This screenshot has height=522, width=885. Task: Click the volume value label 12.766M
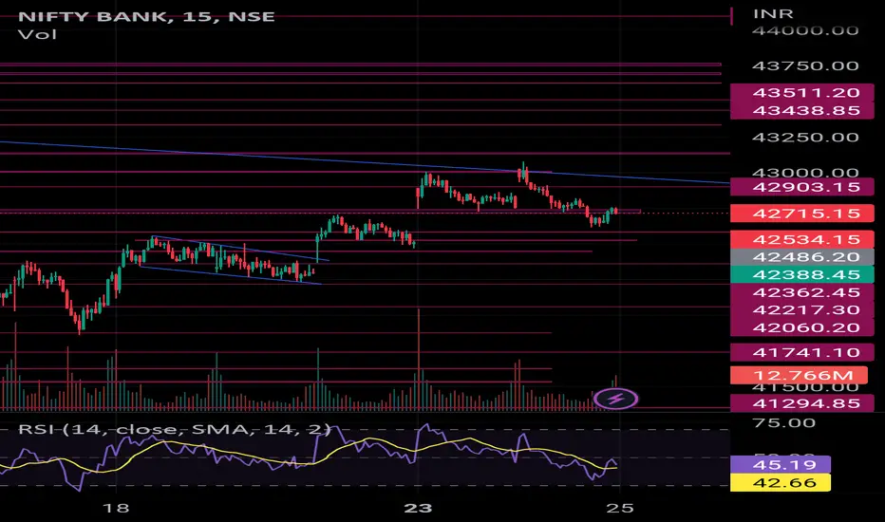[x=799, y=375]
